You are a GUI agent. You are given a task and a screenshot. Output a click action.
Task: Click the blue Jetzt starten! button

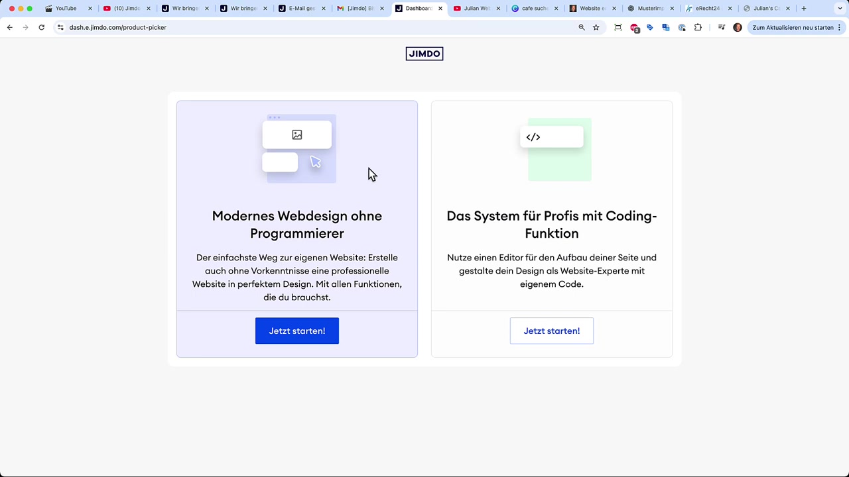pyautogui.click(x=297, y=331)
